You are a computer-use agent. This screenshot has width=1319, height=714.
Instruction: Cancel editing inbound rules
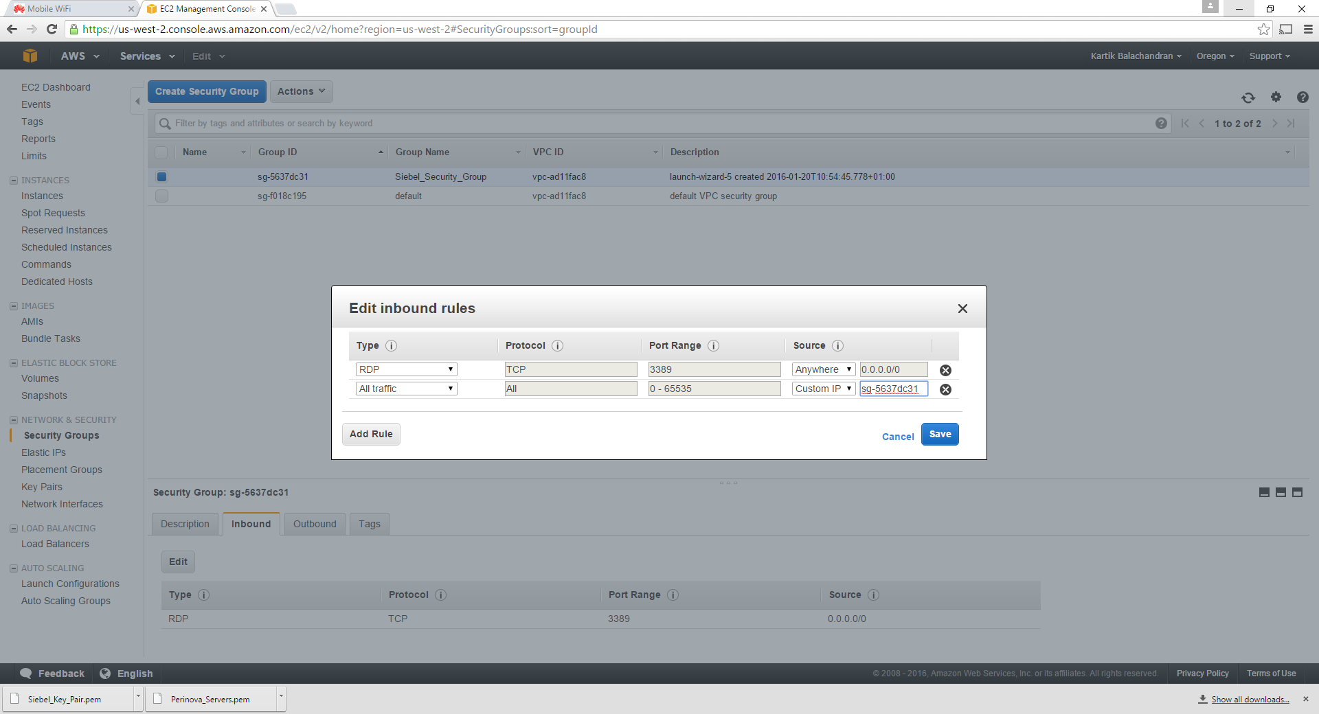[898, 437]
